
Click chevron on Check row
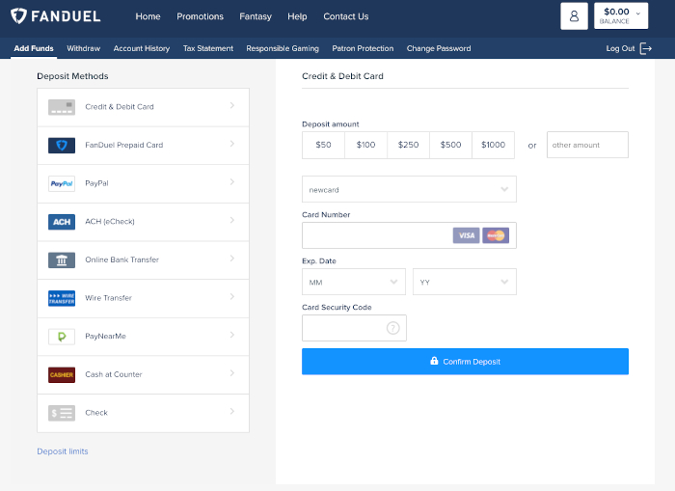pos(232,411)
